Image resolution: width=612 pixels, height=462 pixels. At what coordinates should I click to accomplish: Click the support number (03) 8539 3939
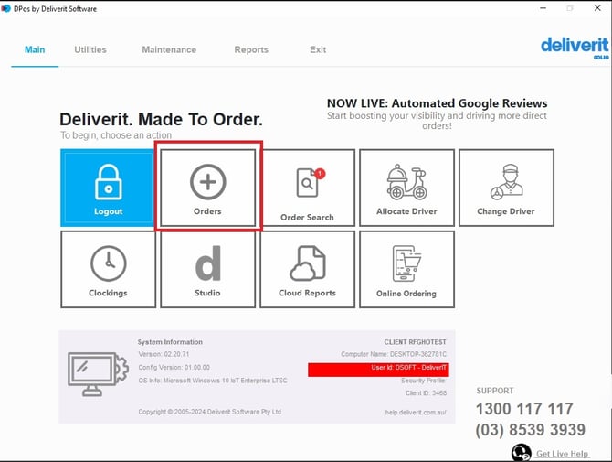[531, 430]
